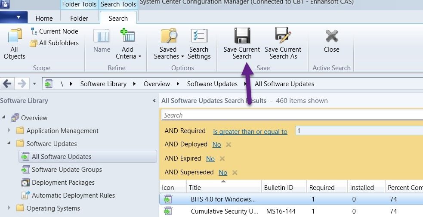Screen dimensions: 423x217
Task: Click the Search Tools contextual tab
Action: (118, 4)
